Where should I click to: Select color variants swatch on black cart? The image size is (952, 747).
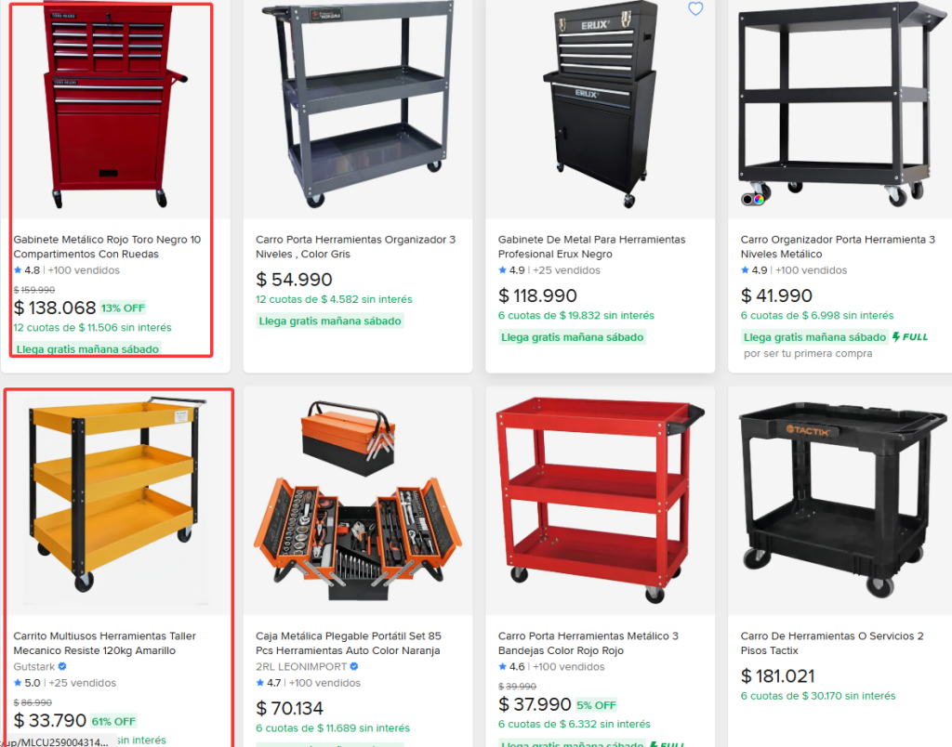point(753,199)
